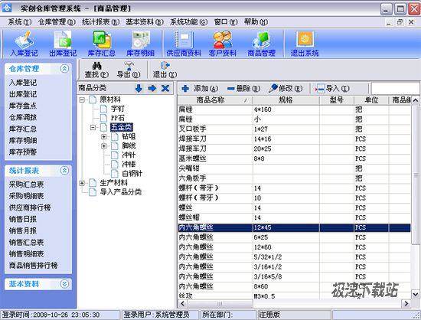Collapse the 五金类 tree node

coord(93,127)
